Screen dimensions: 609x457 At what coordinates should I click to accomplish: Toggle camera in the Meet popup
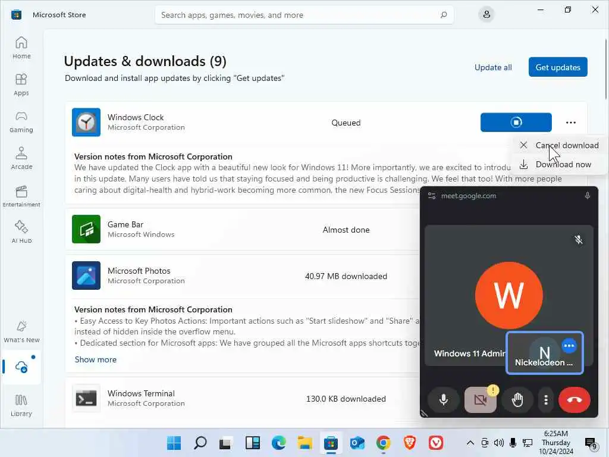click(x=481, y=399)
